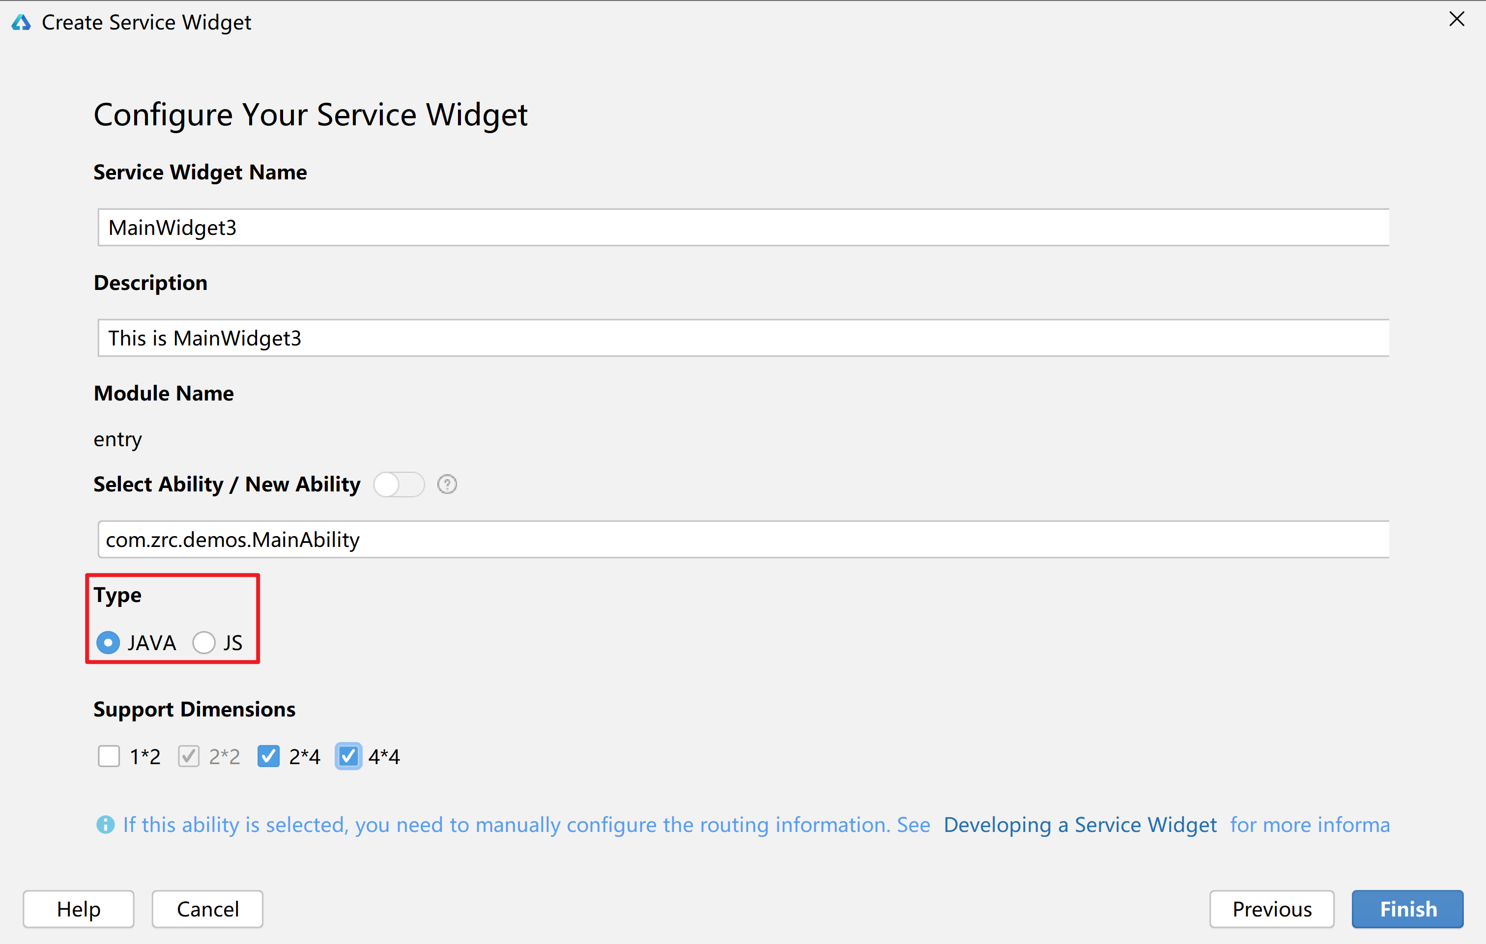The width and height of the screenshot is (1486, 944).
Task: Select the JAVA radio button type
Action: point(111,642)
